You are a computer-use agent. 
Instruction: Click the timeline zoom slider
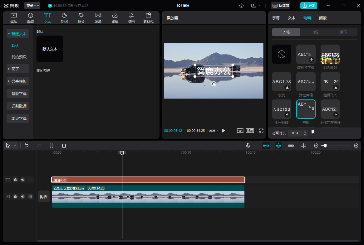tap(325, 146)
